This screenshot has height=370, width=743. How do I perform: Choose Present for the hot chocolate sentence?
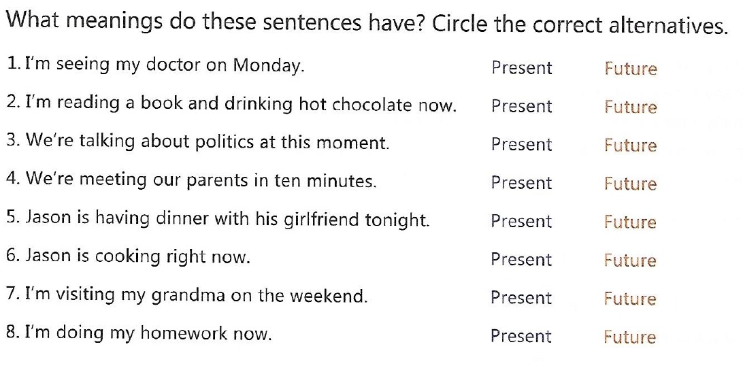[x=522, y=106]
